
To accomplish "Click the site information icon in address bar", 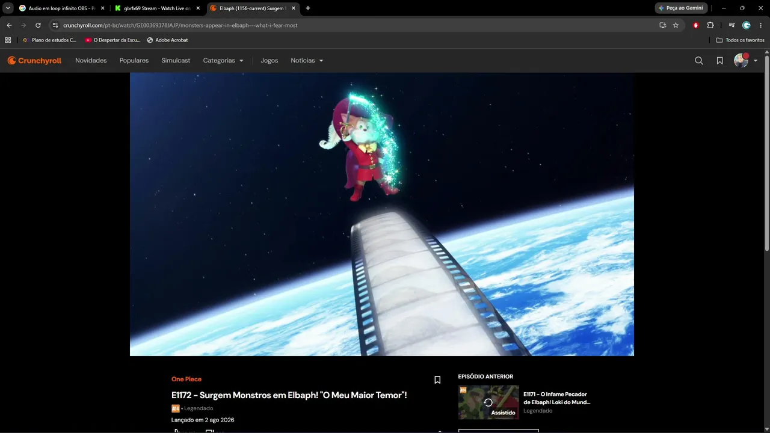I will click(x=55, y=25).
